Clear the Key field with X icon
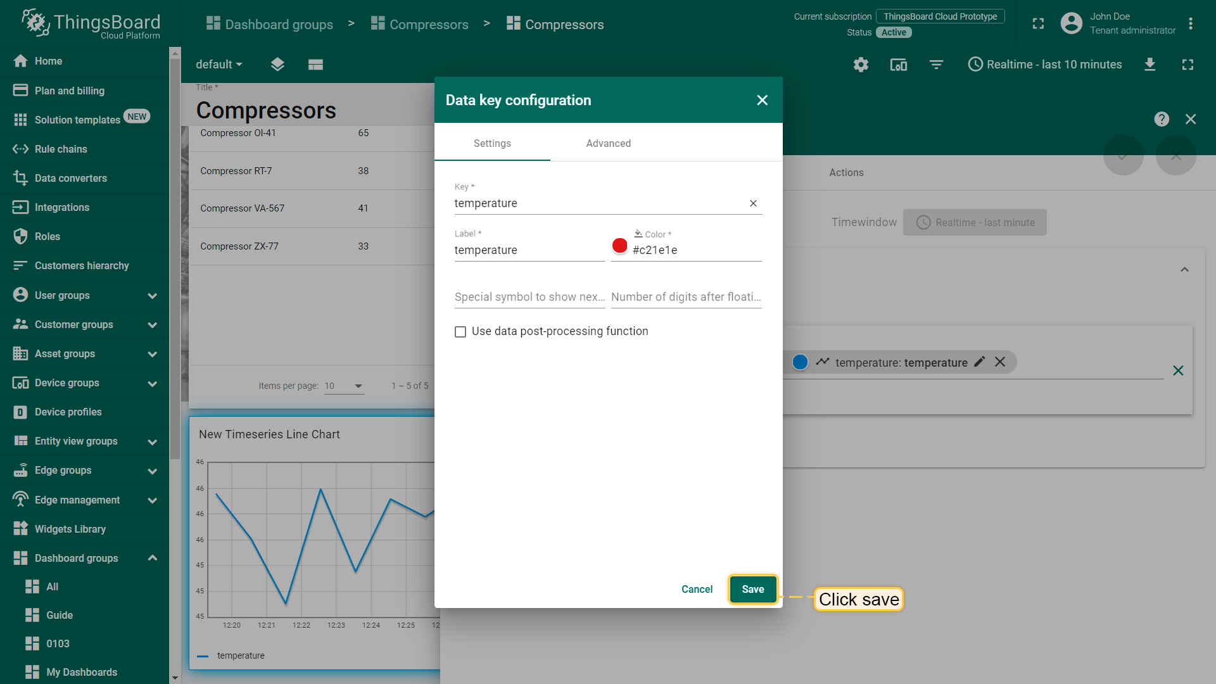Screen dimensions: 1216x684 pos(753,203)
